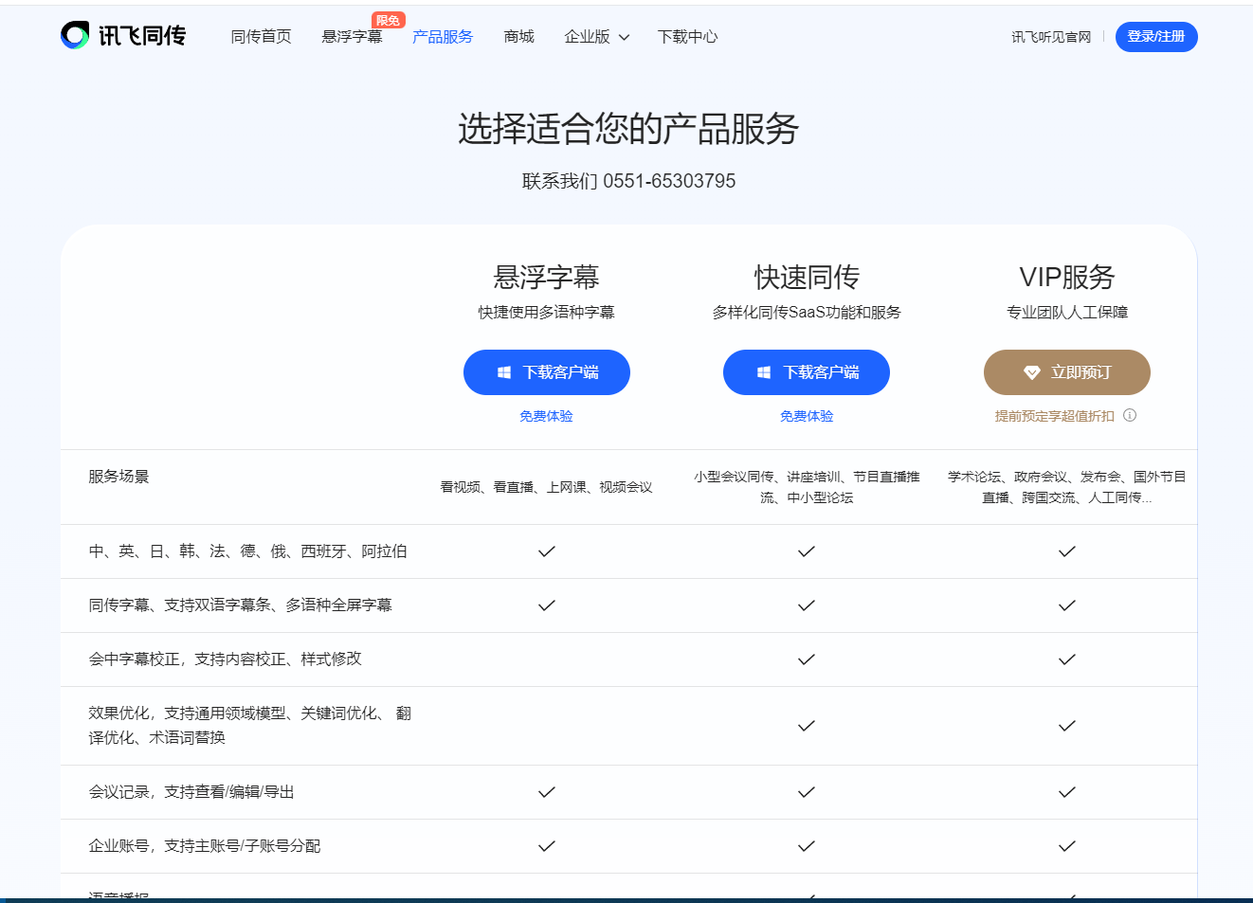The width and height of the screenshot is (1253, 903).
Task: Click the diamond icon in 立即预订 button
Action: [x=1032, y=372]
